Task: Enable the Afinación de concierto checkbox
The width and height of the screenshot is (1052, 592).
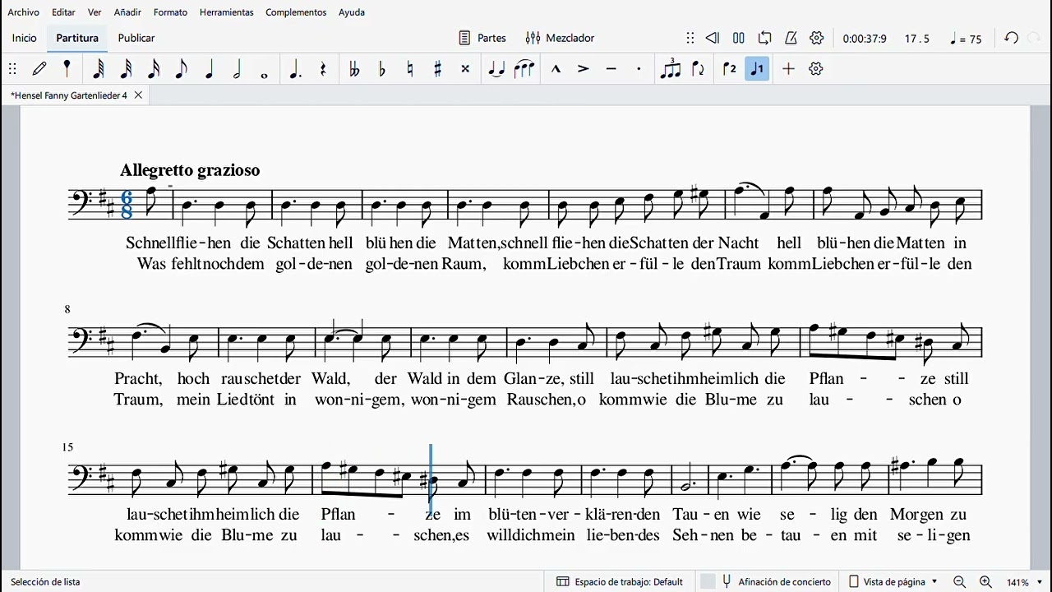Action: click(x=708, y=581)
